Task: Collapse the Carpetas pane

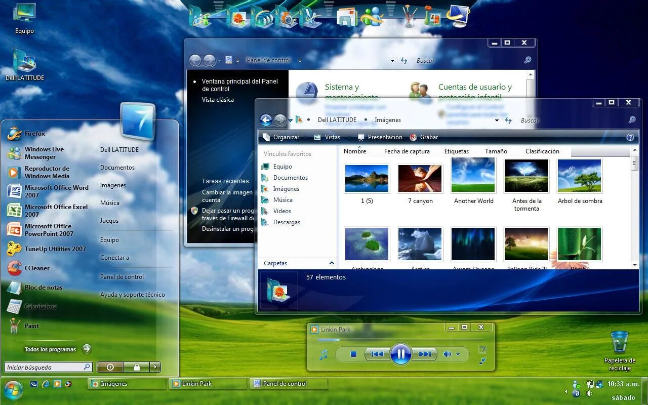Action: (x=332, y=263)
